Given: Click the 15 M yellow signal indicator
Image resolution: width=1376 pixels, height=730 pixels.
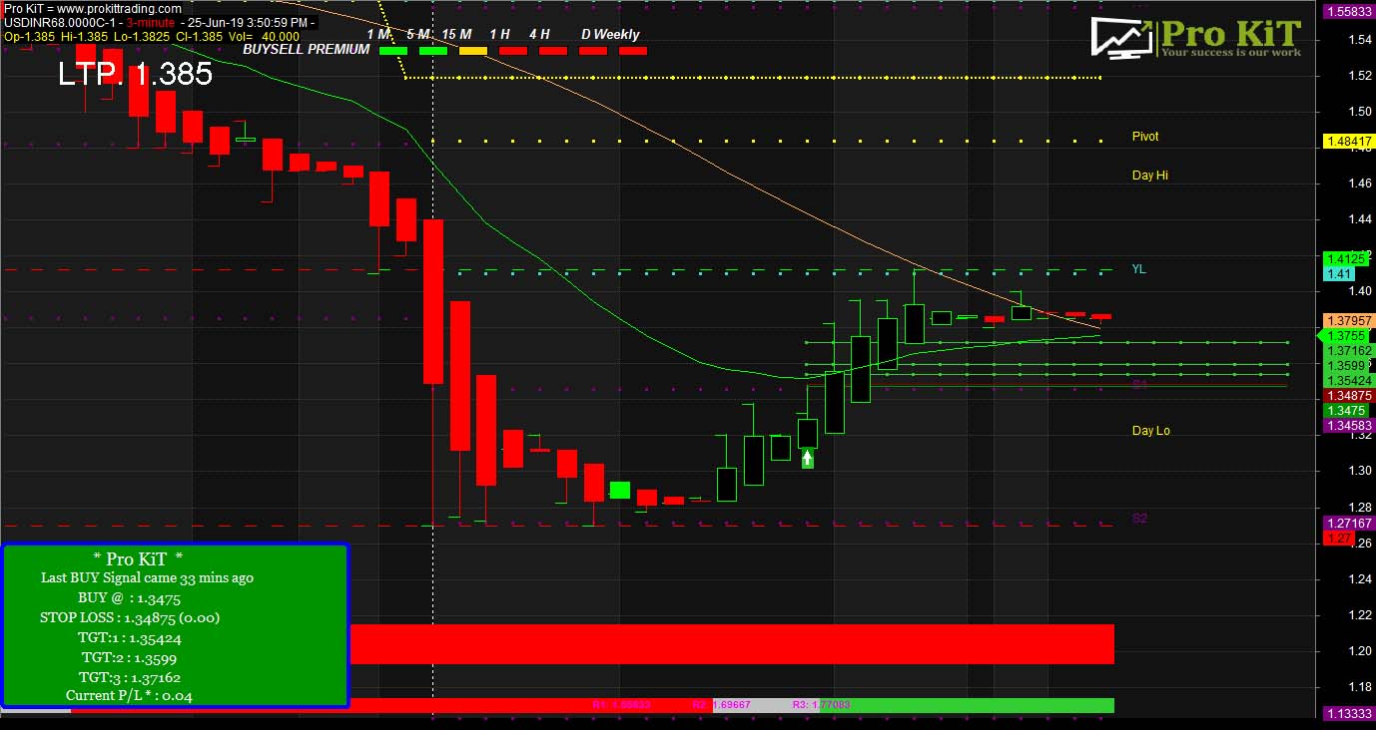Looking at the screenshot, I should point(472,50).
